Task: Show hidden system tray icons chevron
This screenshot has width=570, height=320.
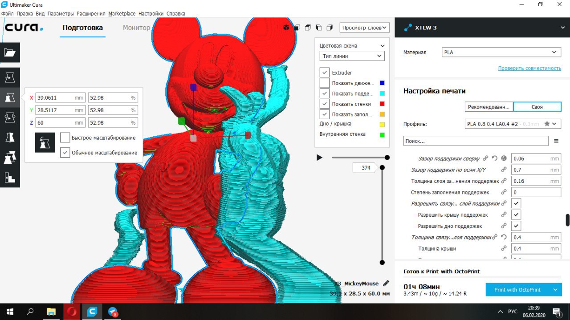Action: pos(500,312)
